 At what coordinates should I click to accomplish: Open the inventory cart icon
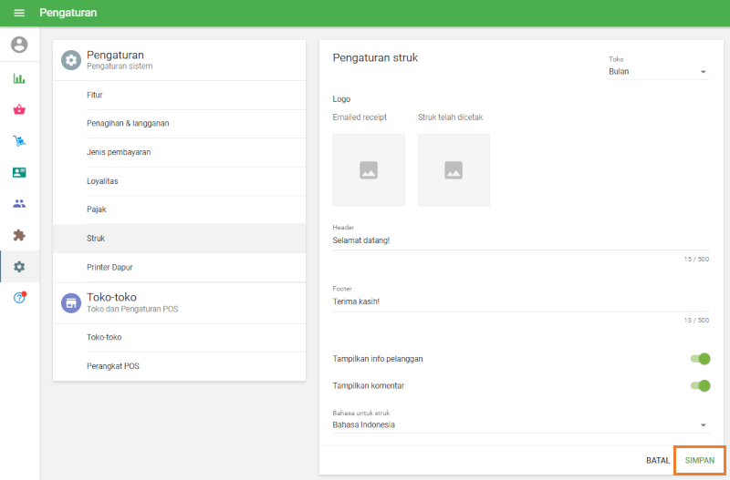pos(19,141)
